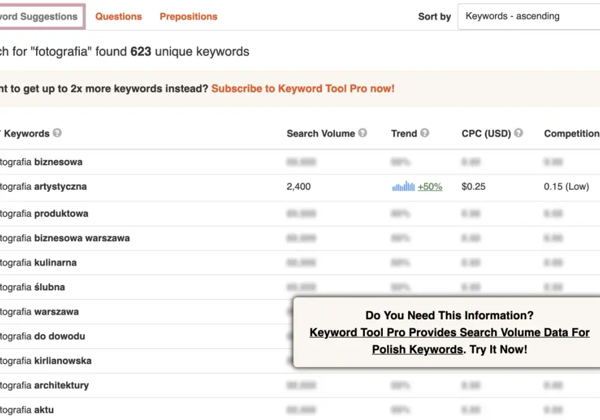Click blurred CPC for fotografia kulinarna
600x420 pixels.
pyautogui.click(x=470, y=262)
